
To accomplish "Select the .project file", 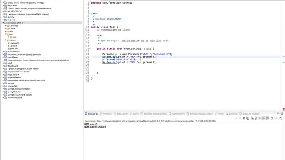I will (x=14, y=46).
